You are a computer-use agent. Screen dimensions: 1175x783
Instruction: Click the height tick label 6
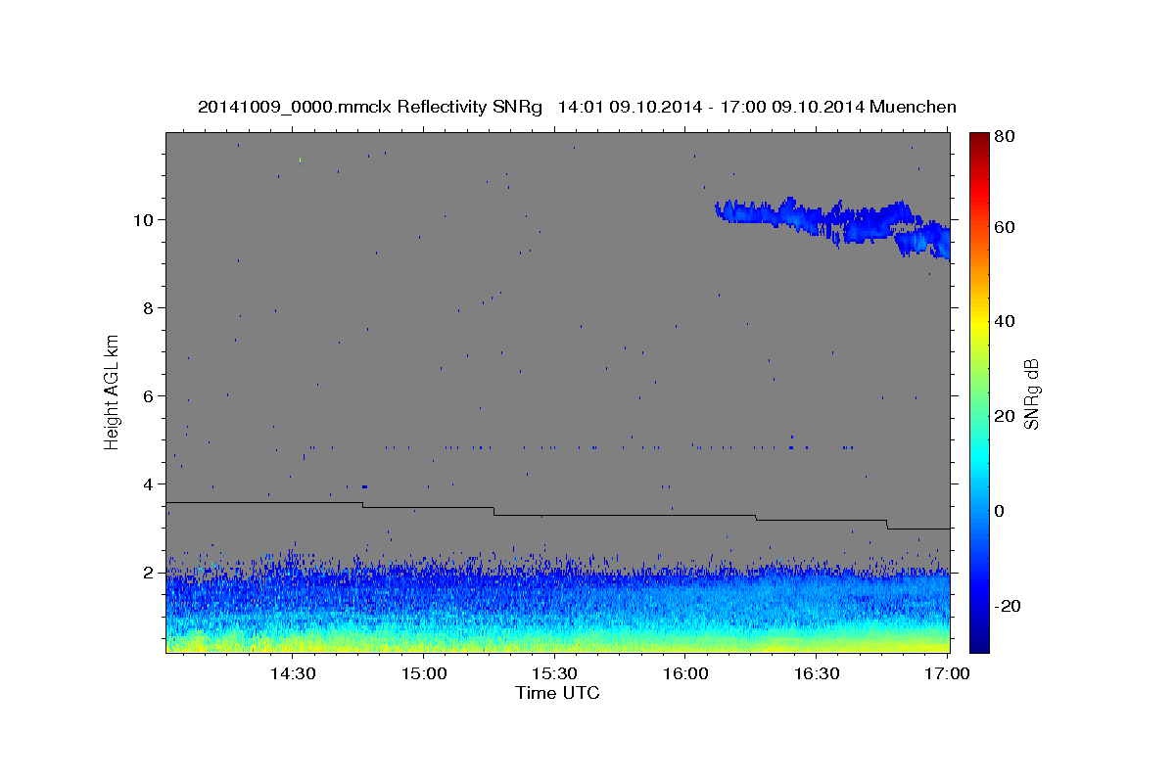click(x=150, y=396)
